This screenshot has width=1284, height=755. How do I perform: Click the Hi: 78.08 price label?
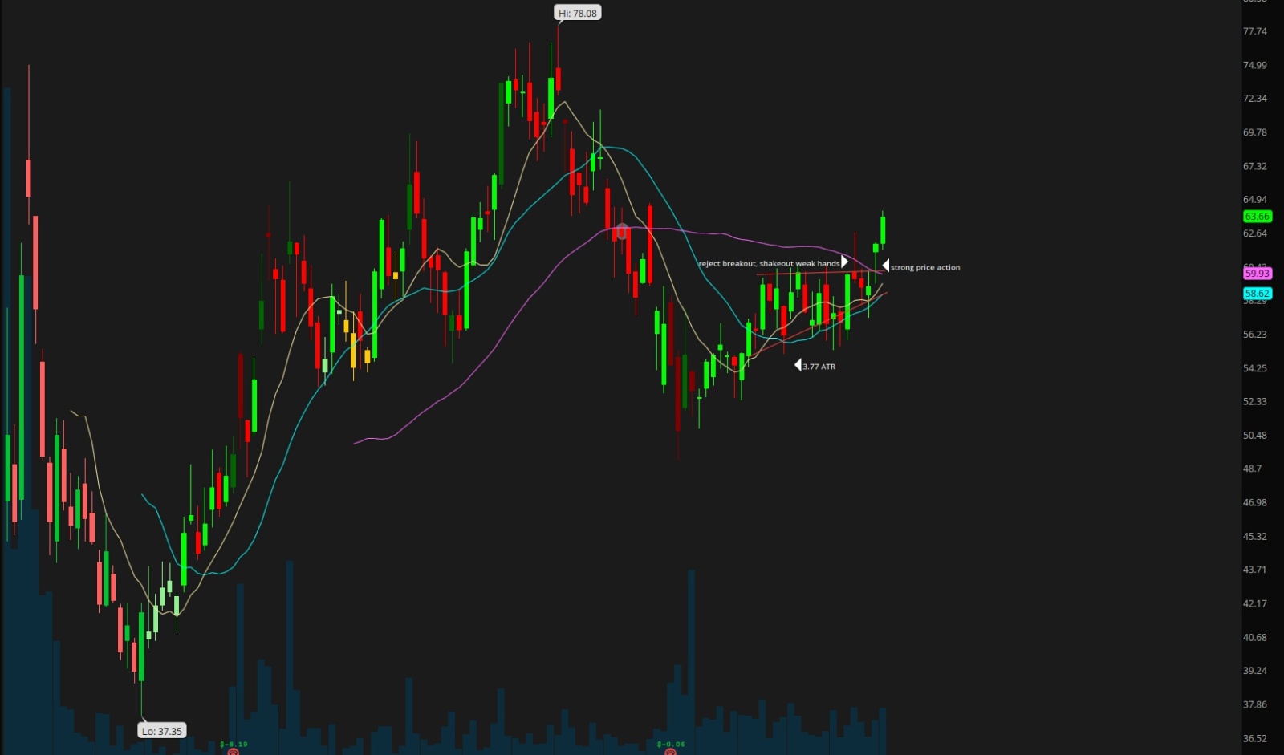click(578, 13)
